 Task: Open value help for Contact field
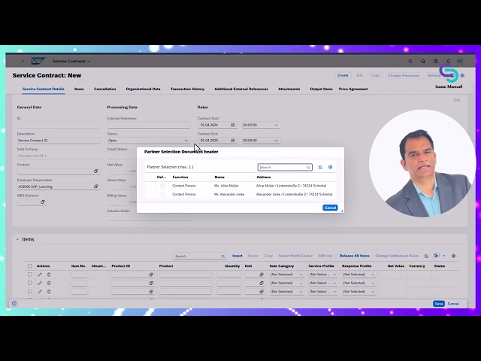pos(95,171)
